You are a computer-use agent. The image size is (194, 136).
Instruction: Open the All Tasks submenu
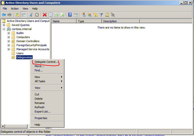point(47,81)
